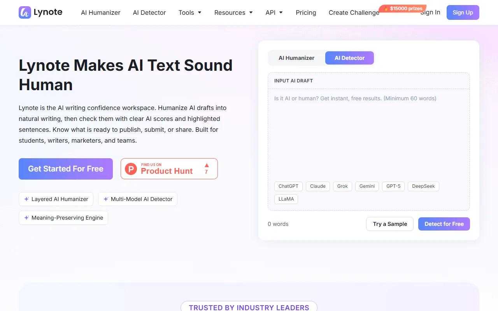Select the AI Detector tab
Viewport: 498px width, 311px height.
pos(349,58)
